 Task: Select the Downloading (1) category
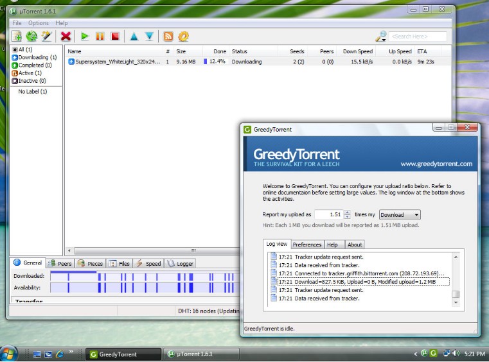coord(34,57)
